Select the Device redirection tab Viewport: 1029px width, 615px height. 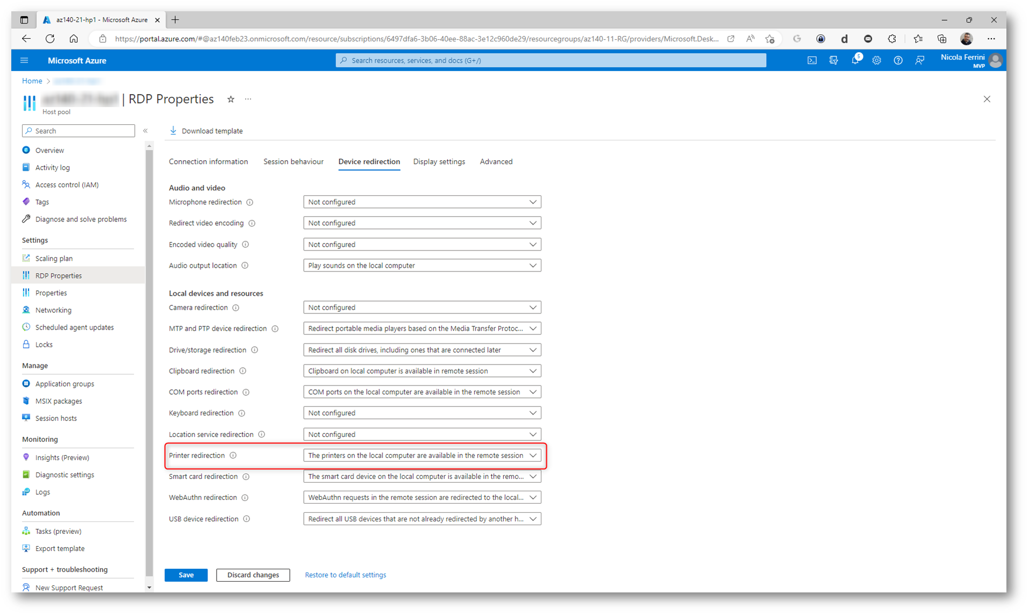369,161
